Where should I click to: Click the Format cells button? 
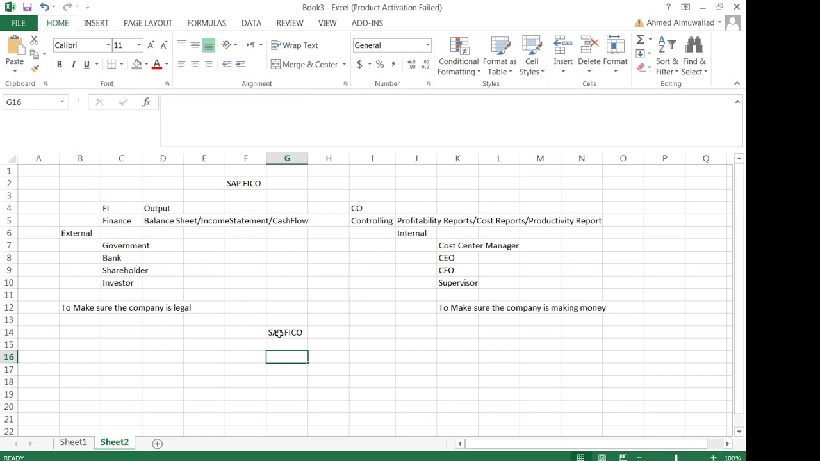615,56
